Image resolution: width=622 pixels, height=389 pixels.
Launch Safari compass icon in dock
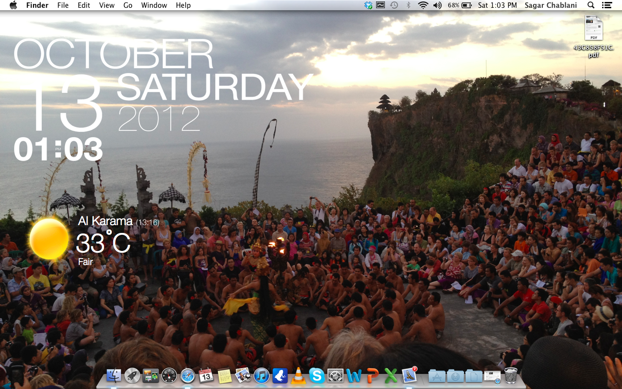pos(188,375)
